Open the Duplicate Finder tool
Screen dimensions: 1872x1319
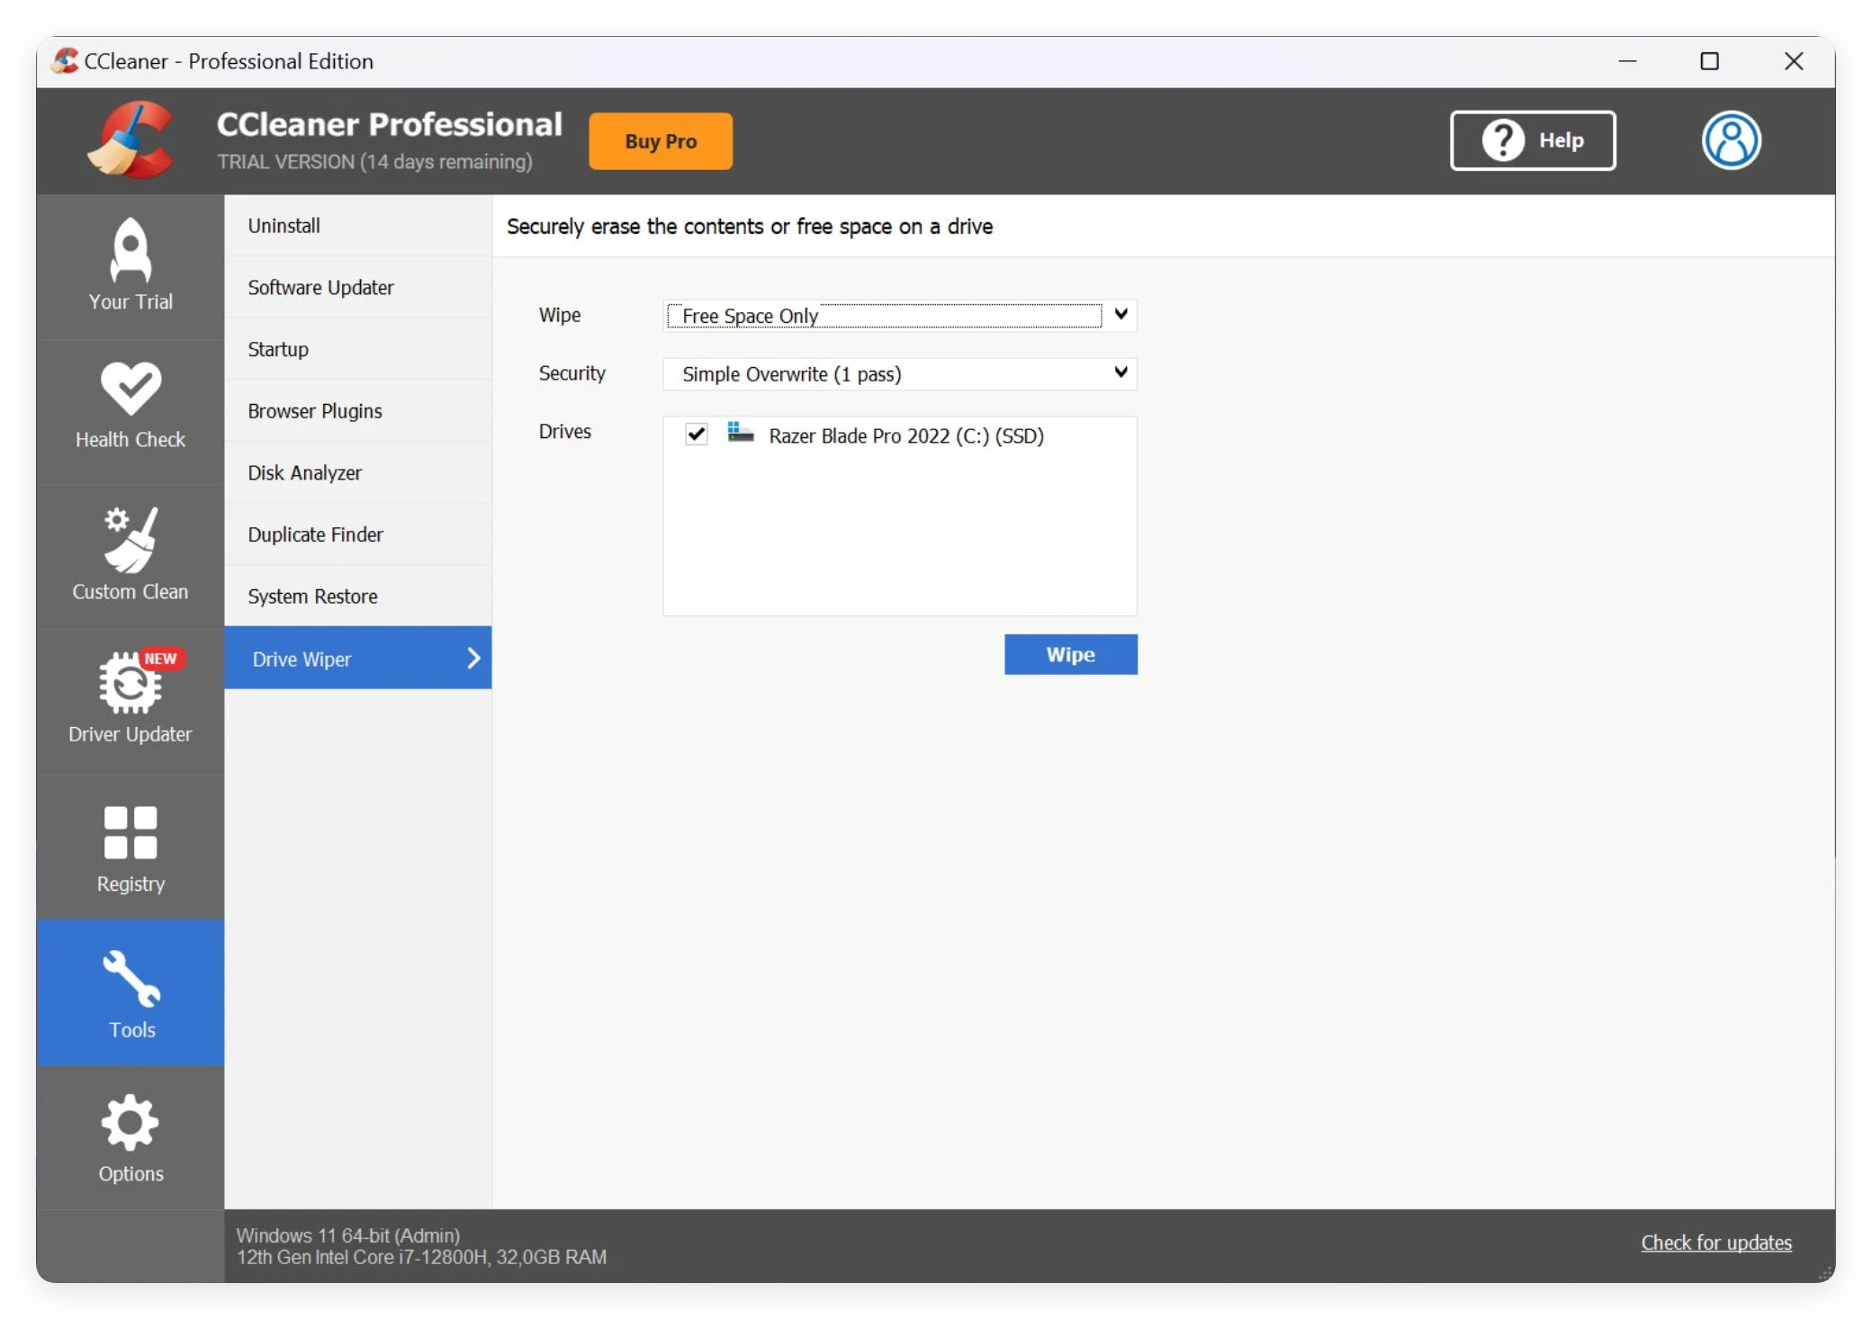357,534
